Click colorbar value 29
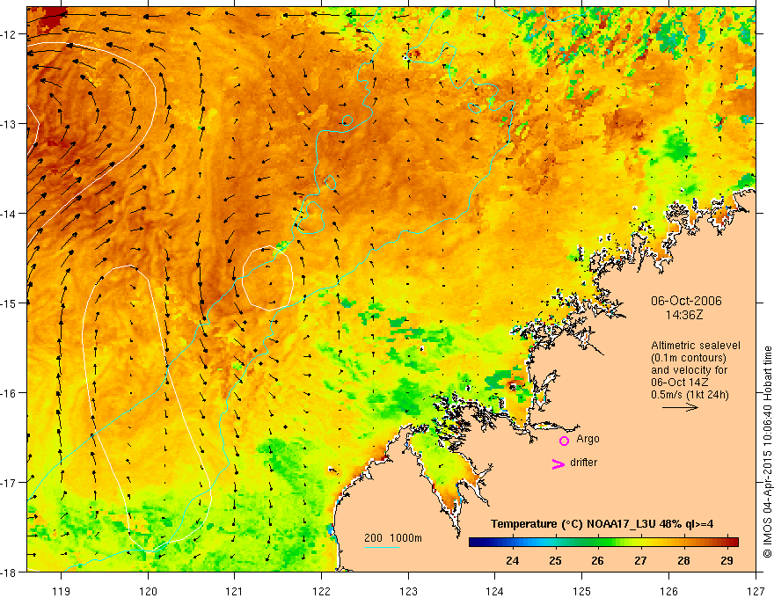 [727, 560]
